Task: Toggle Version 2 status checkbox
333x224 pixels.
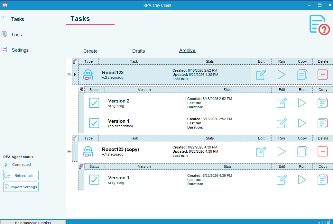Action: click(x=94, y=103)
